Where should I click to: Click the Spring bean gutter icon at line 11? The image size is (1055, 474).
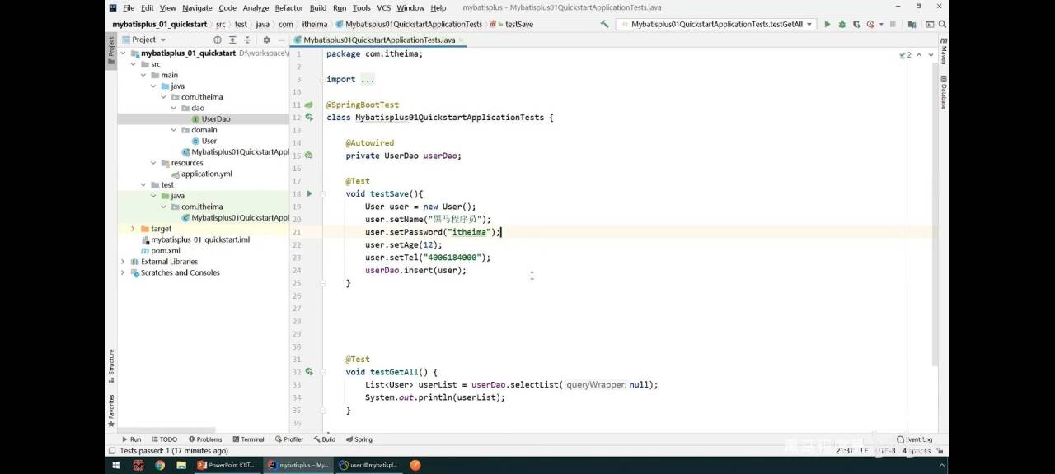(x=309, y=105)
